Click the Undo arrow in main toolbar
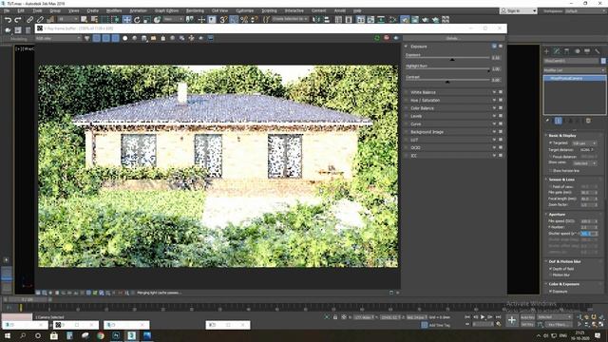 (8, 19)
